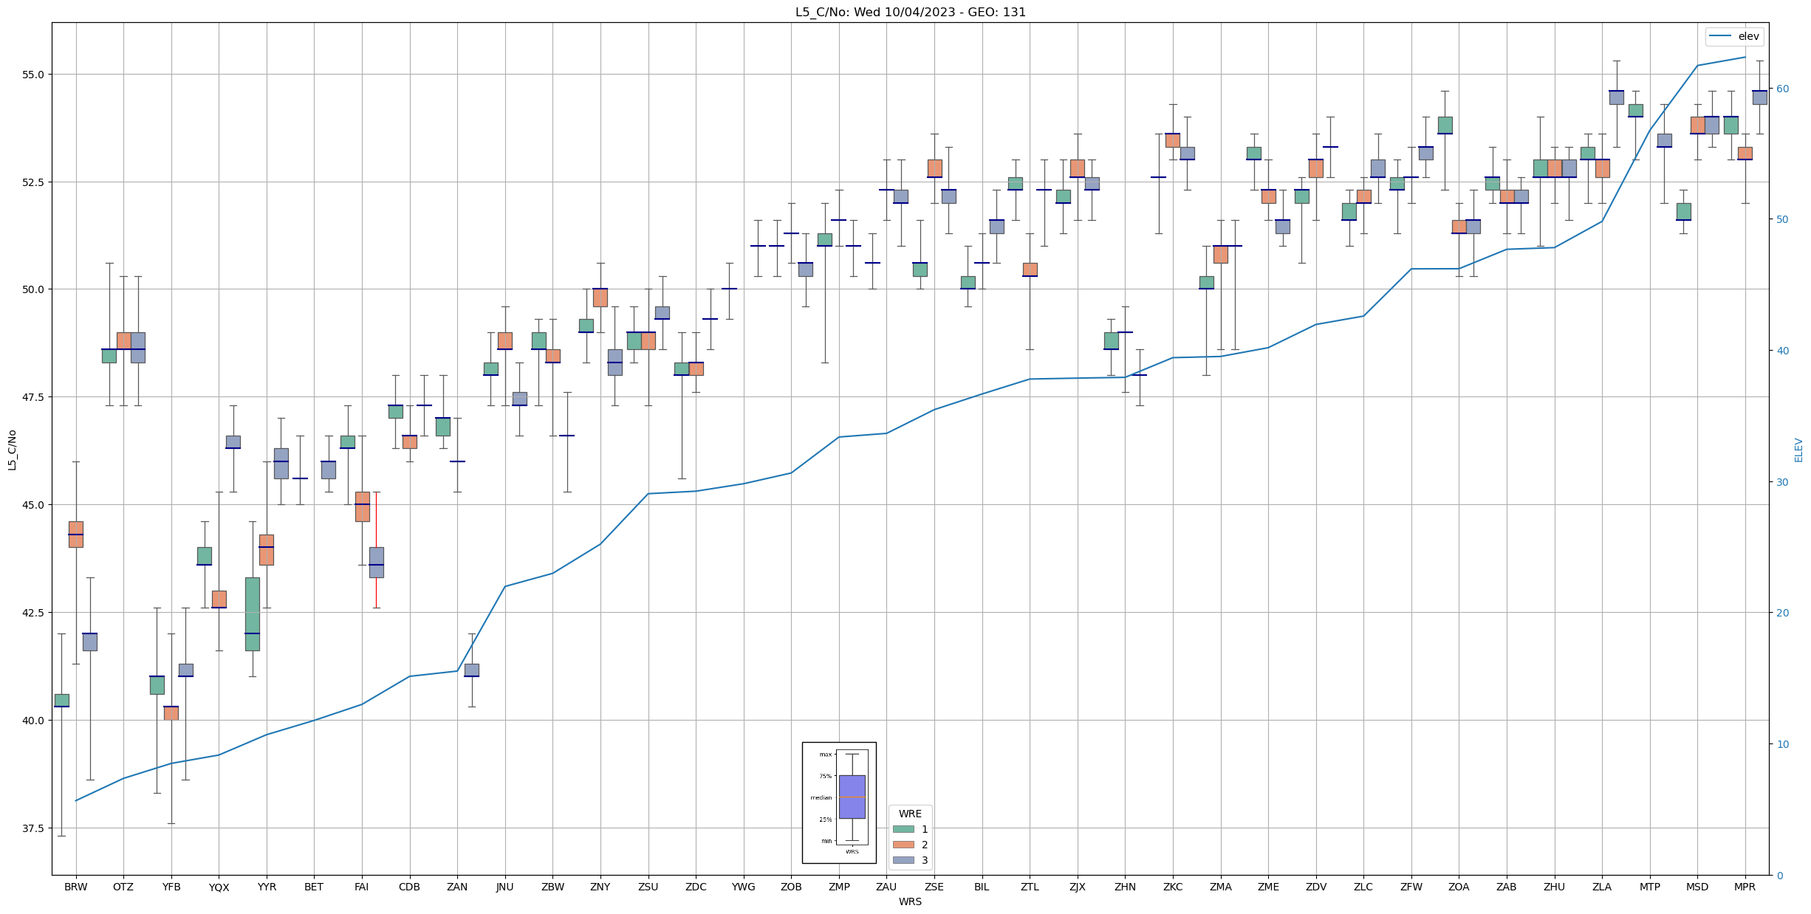Viewport: 1811px width, 914px height.
Task: Click the 'ZSU' x-axis station label
Action: point(648,887)
